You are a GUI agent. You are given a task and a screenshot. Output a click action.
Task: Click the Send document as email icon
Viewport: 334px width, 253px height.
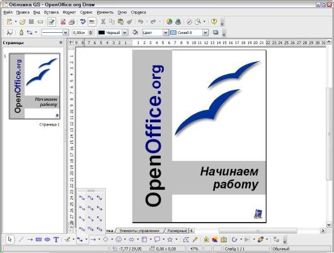click(40, 21)
